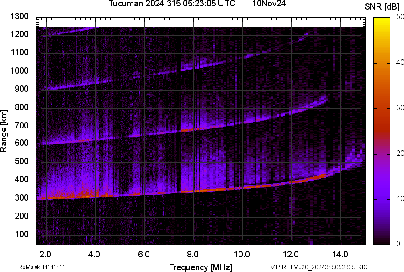Click range tick label '500'
404x272 pixels.
tap(21, 161)
